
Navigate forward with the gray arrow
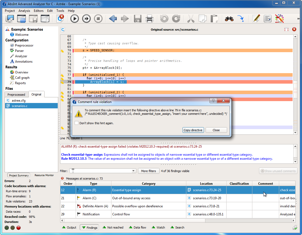(x=125, y=19)
